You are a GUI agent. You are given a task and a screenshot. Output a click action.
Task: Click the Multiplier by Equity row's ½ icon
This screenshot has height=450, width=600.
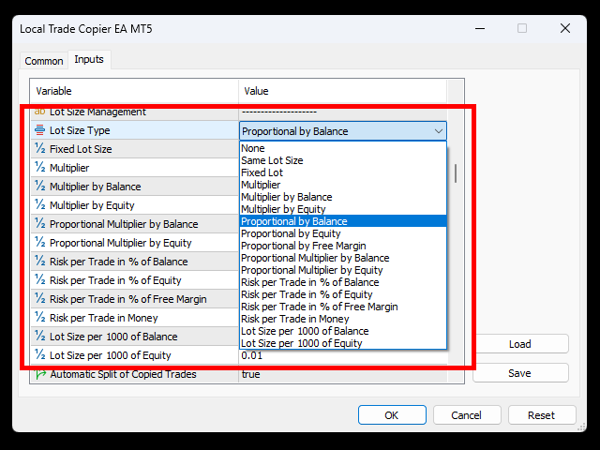pos(40,204)
